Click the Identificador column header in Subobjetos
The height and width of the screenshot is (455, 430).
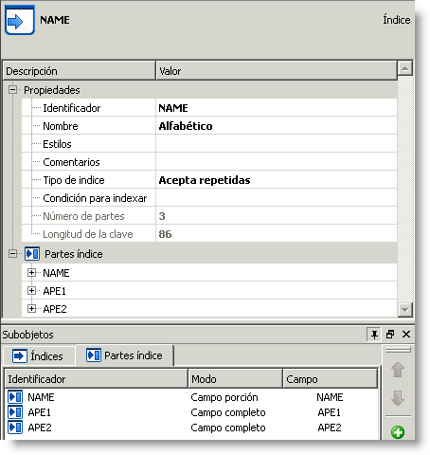click(x=97, y=379)
